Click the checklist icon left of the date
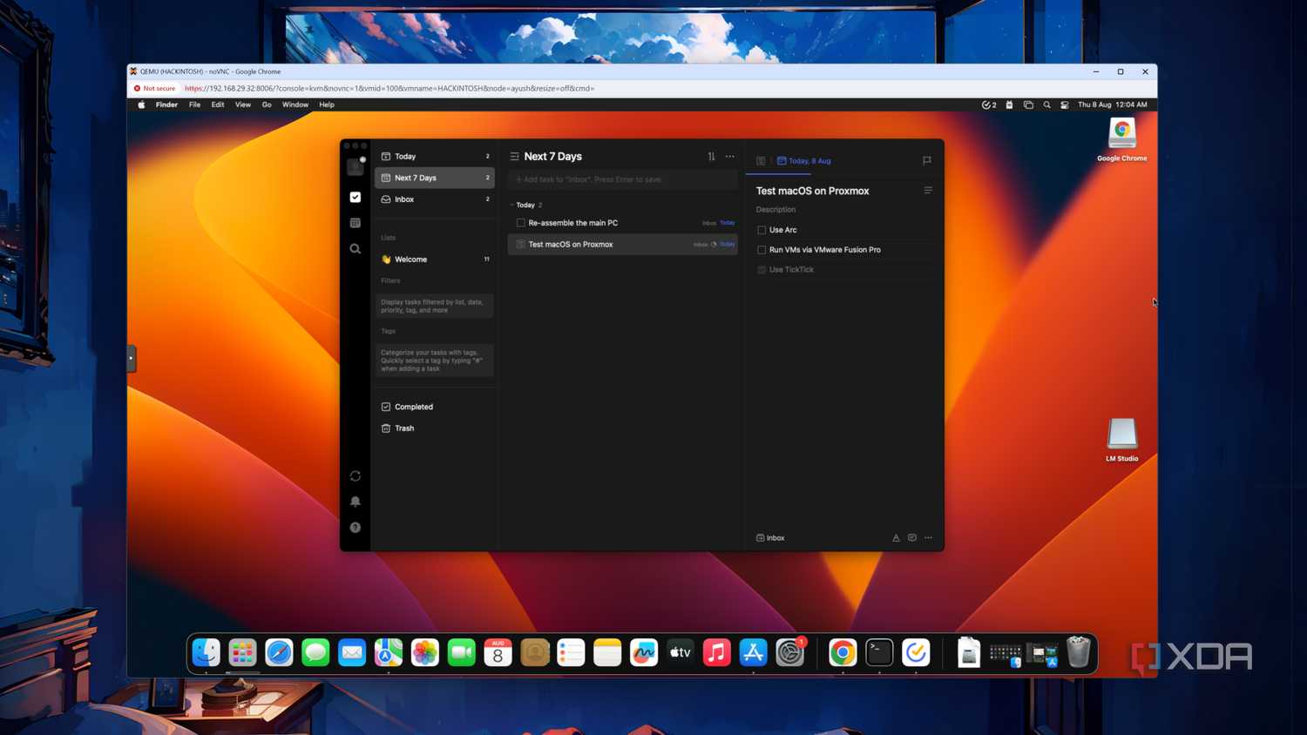 click(x=761, y=161)
